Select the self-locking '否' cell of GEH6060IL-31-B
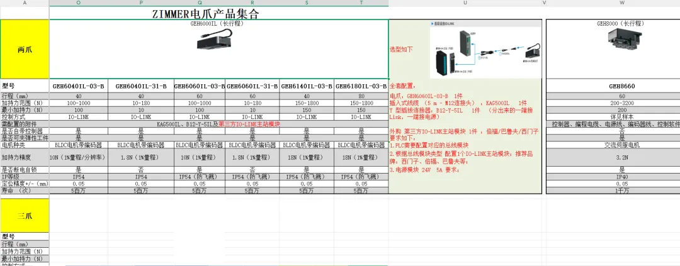This screenshot has width=680, height=266. pos(252,170)
